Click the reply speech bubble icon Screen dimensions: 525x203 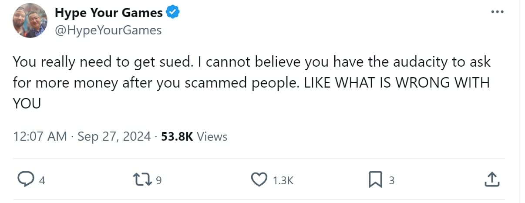click(x=26, y=179)
